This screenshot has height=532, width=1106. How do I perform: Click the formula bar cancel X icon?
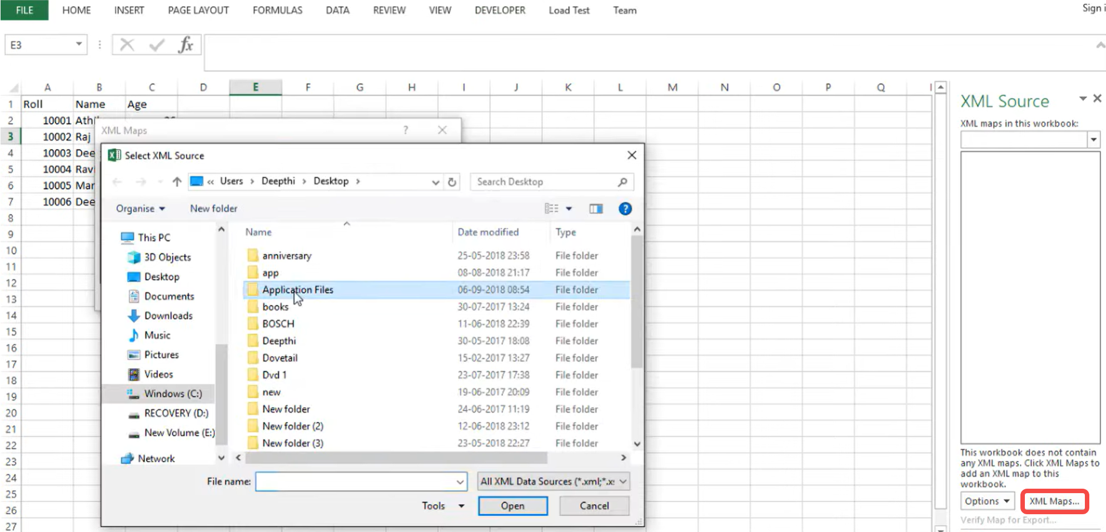point(127,45)
